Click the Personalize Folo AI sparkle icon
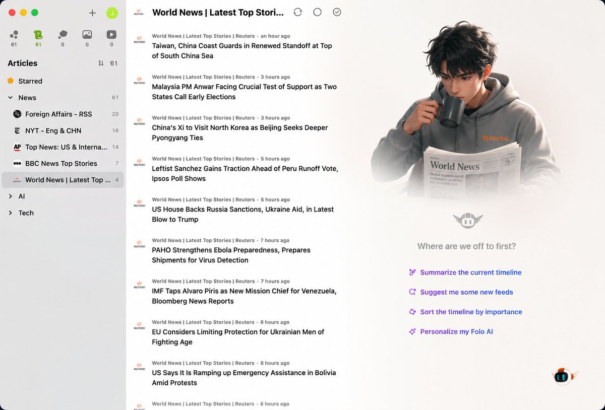This screenshot has height=410, width=605. (412, 331)
